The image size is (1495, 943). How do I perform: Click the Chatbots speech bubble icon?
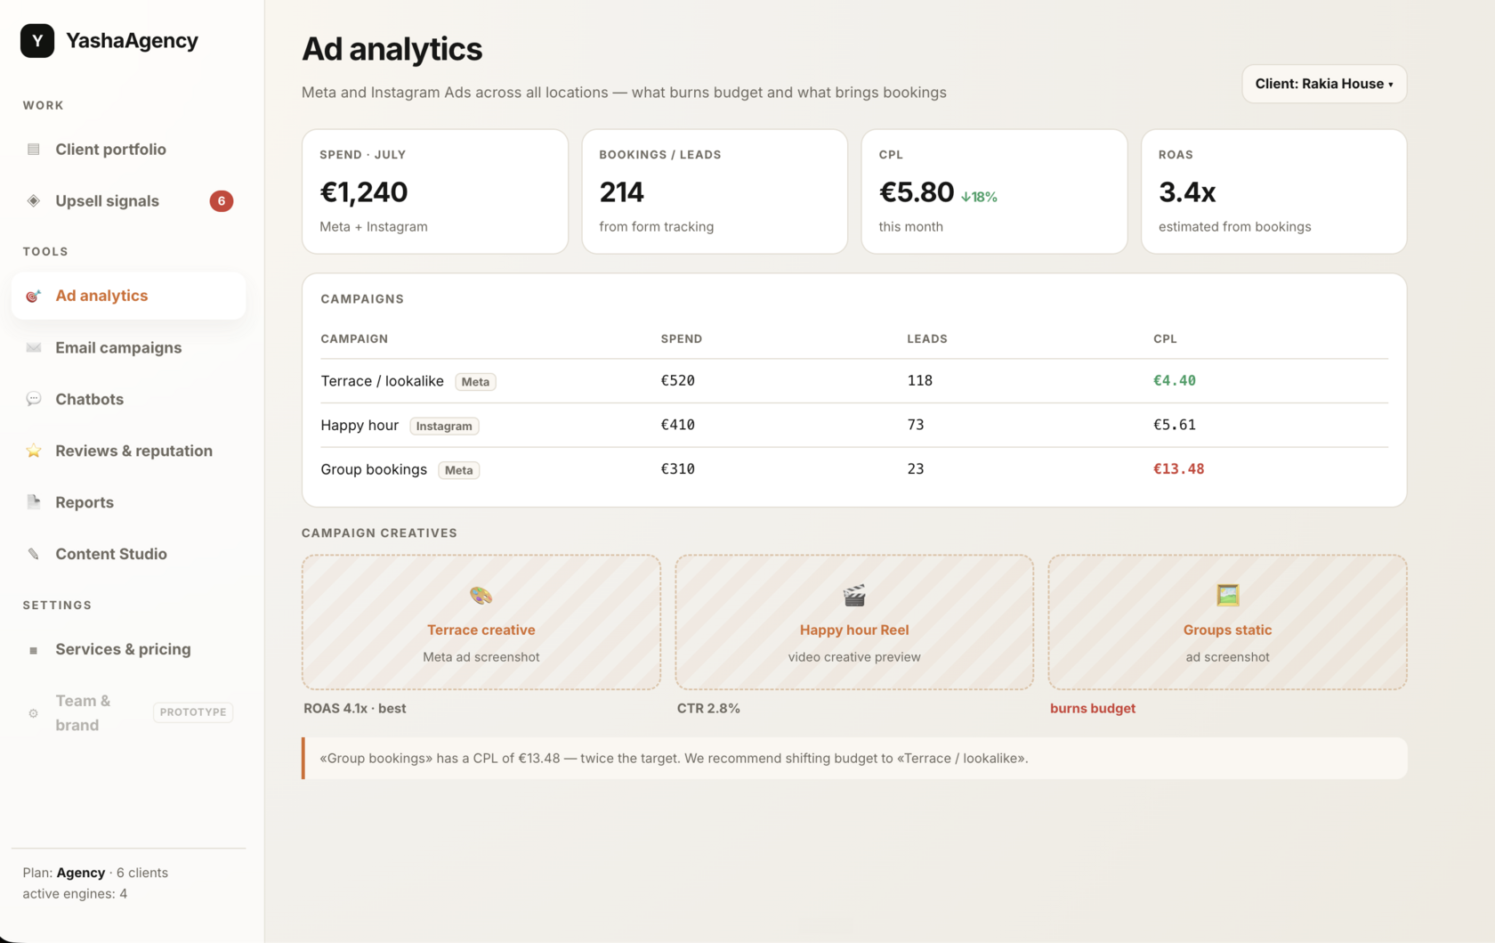tap(34, 399)
